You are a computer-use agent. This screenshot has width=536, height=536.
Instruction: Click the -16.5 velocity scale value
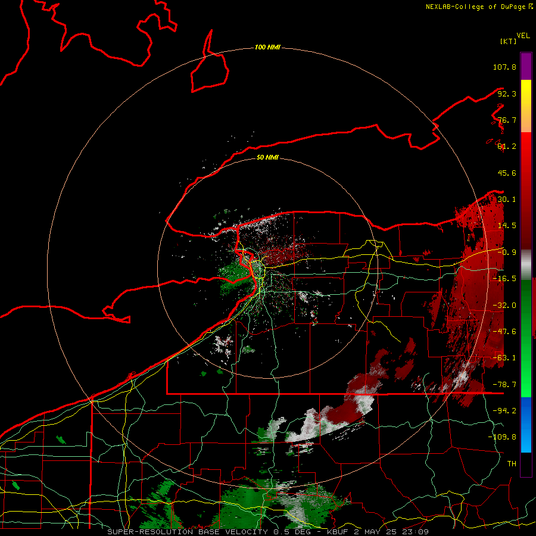coord(504,279)
